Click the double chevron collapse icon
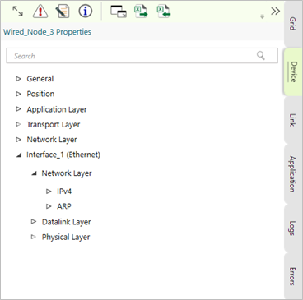 click(275, 12)
